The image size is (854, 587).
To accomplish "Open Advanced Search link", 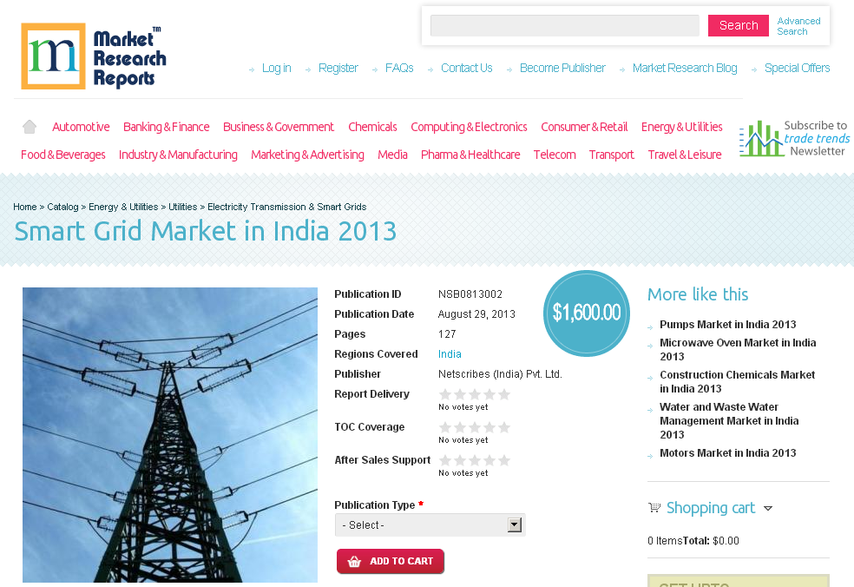I will tap(798, 26).
